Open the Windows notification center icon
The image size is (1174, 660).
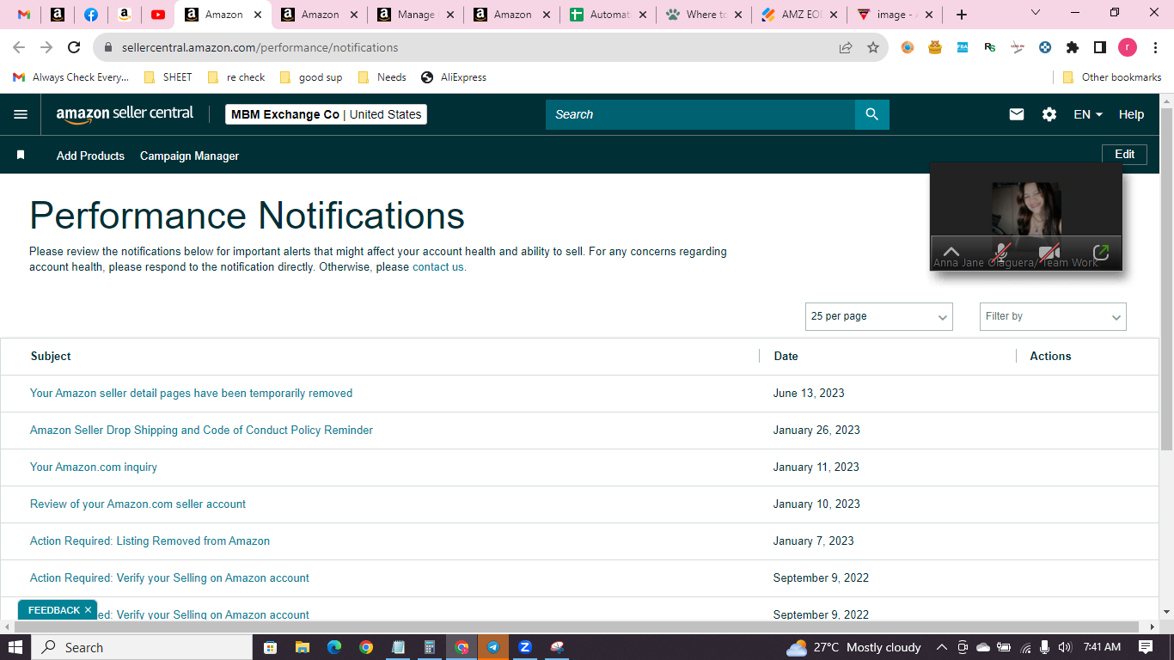tap(1146, 647)
